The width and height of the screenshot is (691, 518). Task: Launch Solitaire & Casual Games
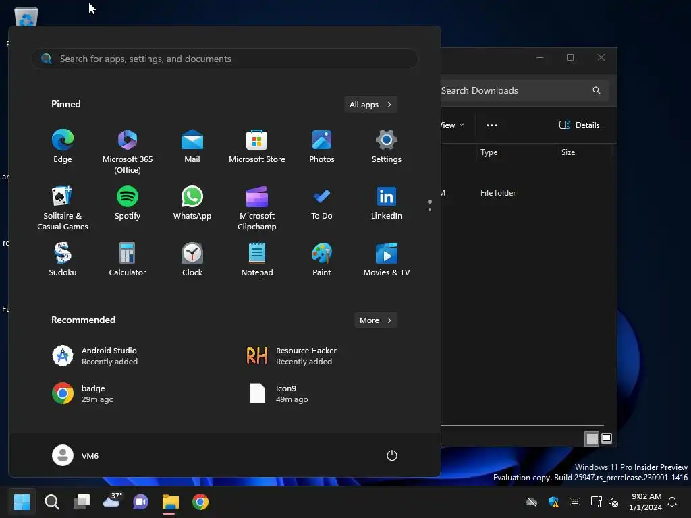point(63,208)
